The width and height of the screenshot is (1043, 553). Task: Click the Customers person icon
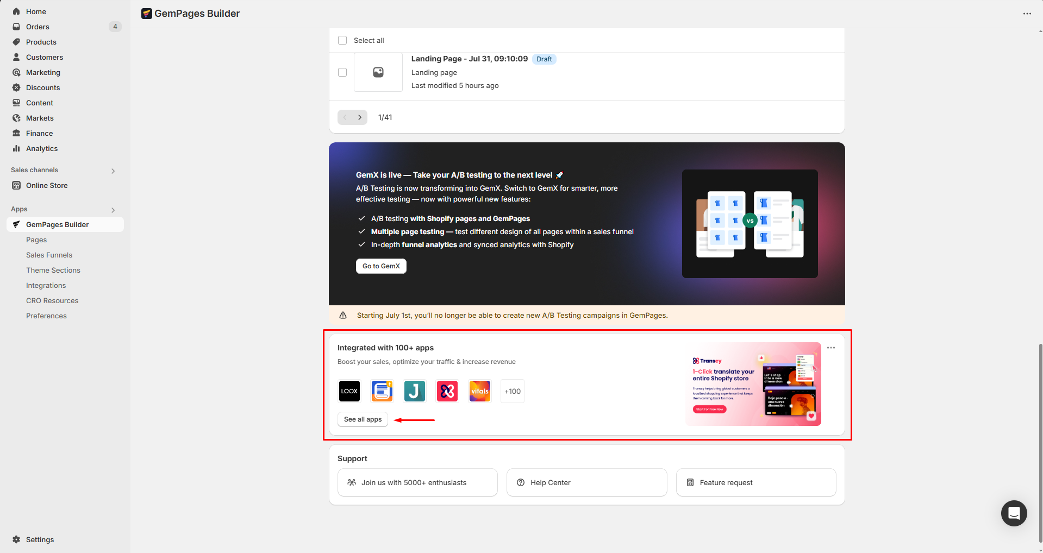pos(16,57)
